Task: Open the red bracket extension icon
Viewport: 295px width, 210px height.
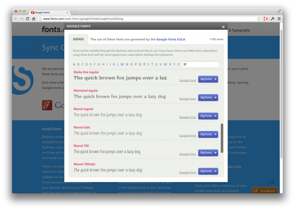Action: tap(266, 19)
